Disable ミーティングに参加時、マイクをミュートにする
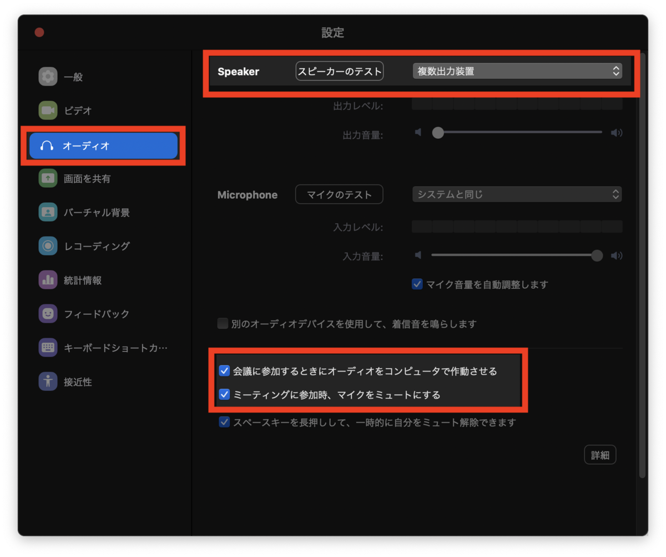 224,394
